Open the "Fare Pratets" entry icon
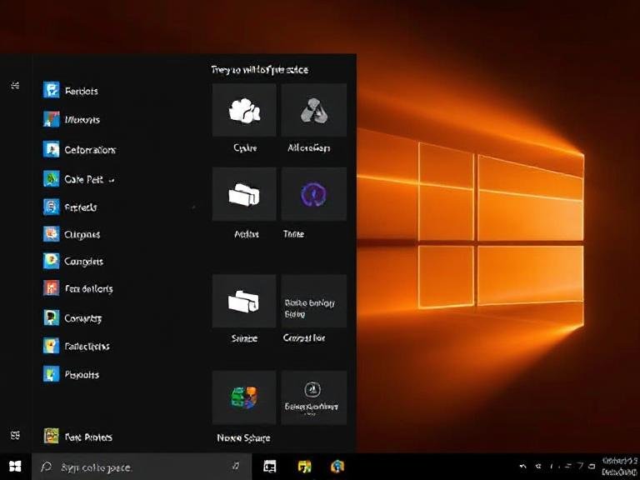 click(52, 437)
